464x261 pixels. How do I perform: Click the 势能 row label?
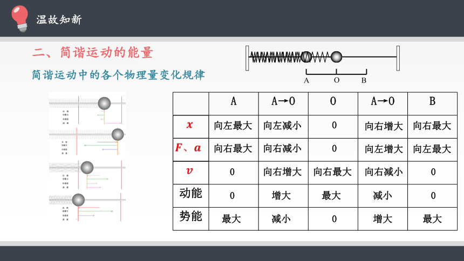coord(190,216)
